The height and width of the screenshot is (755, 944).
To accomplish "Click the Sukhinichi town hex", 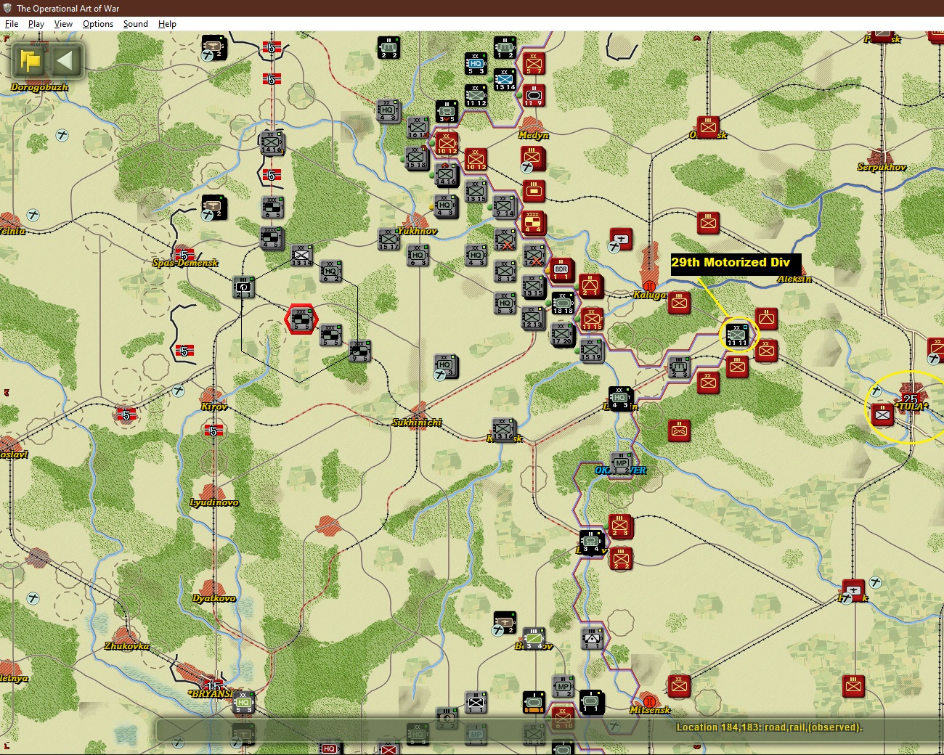I will (418, 414).
